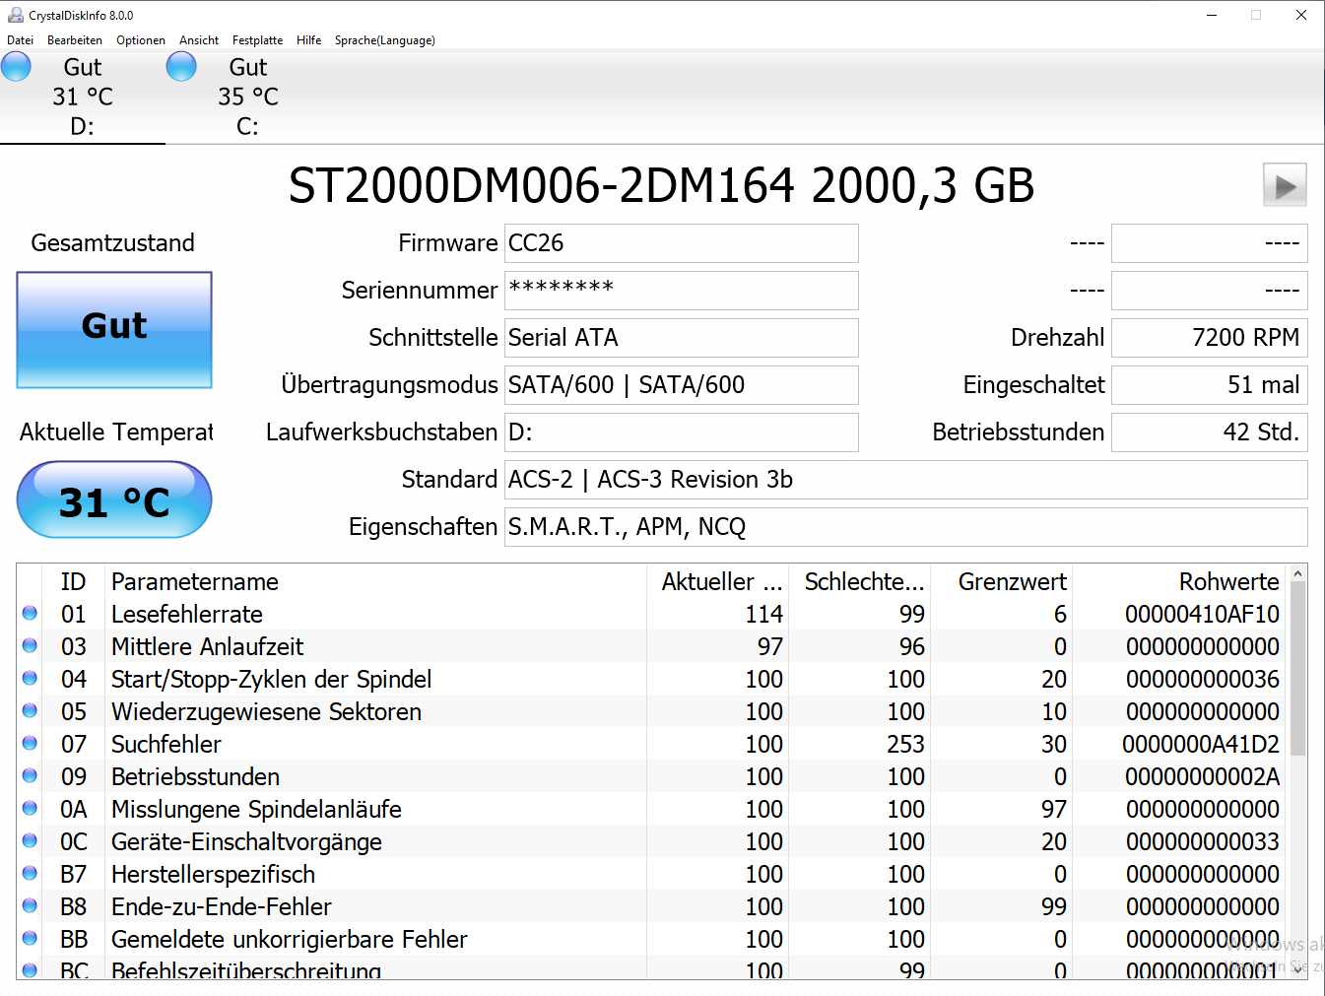This screenshot has width=1325, height=996.
Task: Click the Standard field ACS-2 | ACS-3
Action: [906, 480]
